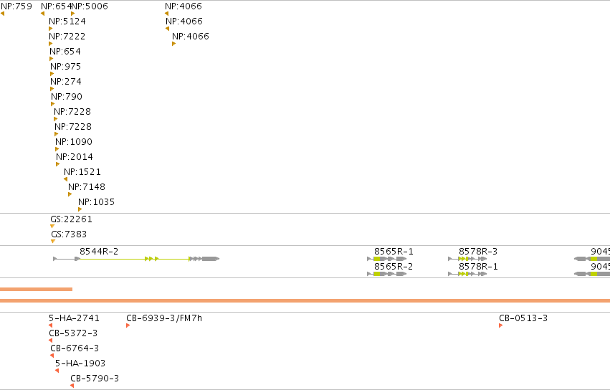This screenshot has height=390, width=610.
Task: Select the GS:7383 label
Action: point(69,234)
